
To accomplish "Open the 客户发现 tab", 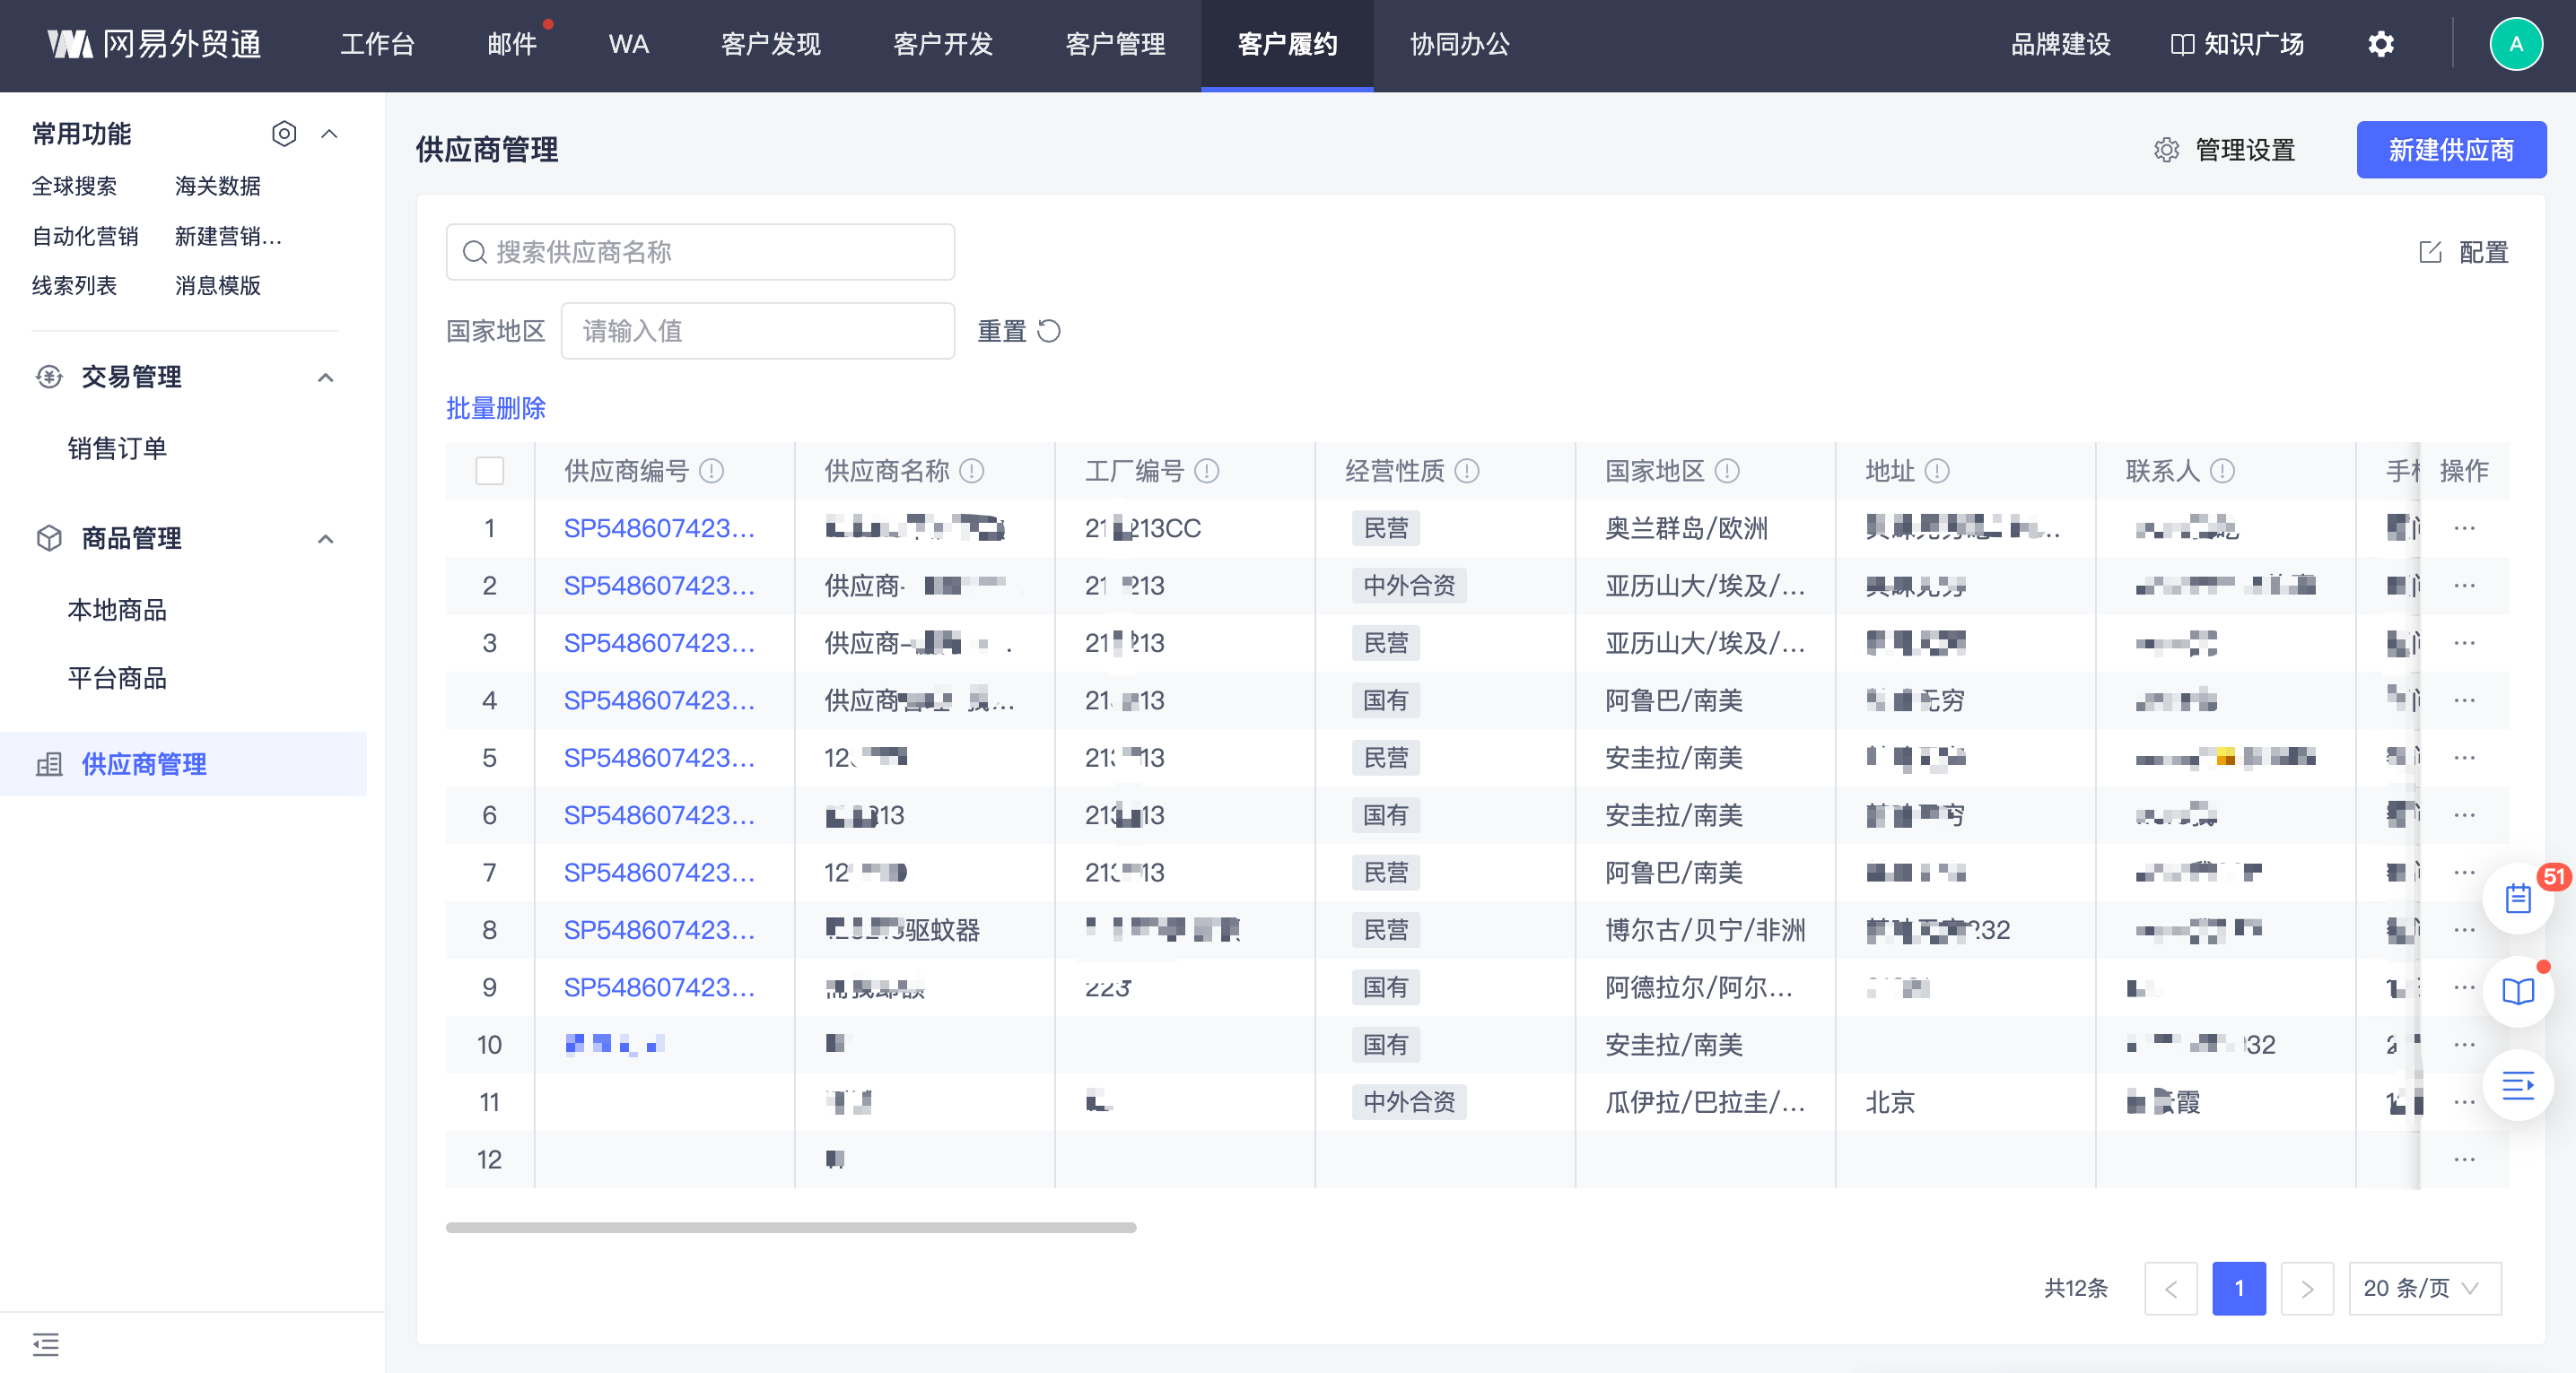I will (770, 44).
